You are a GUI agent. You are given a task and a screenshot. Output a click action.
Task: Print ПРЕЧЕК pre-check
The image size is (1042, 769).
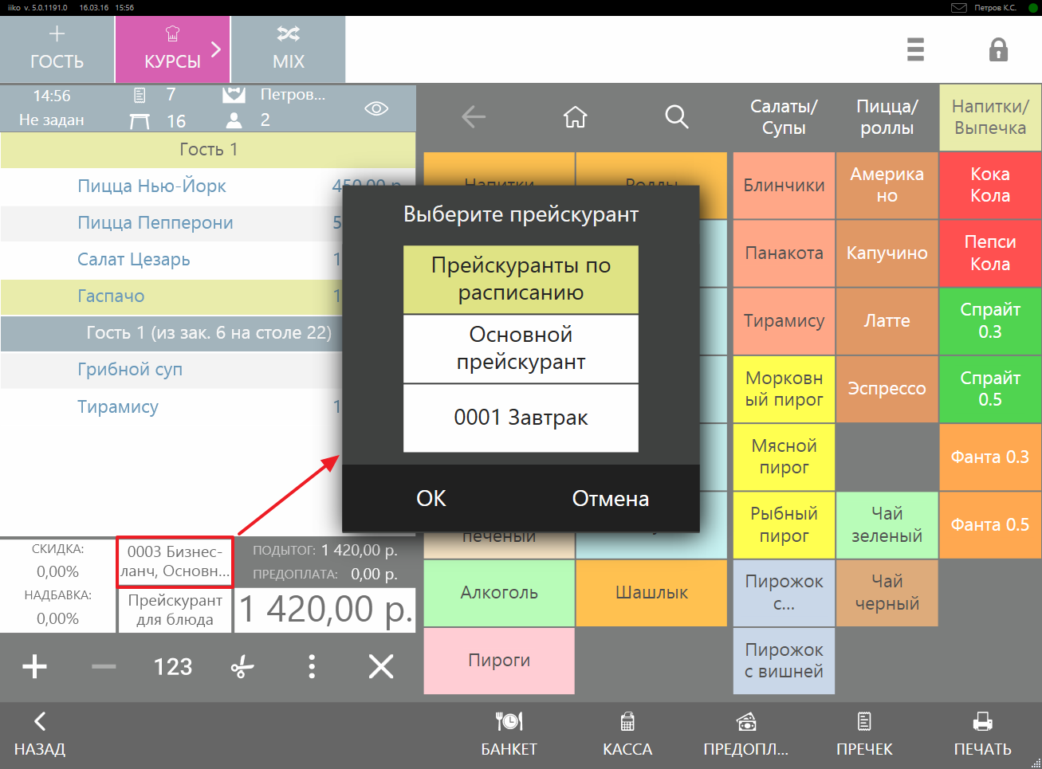(864, 734)
